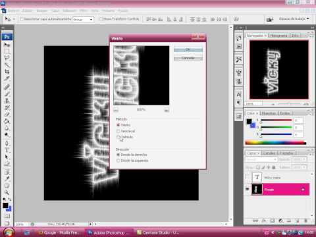Zoom in the Viento preview with plus button
Viewport: 316px width, 237px height.
coord(167,110)
